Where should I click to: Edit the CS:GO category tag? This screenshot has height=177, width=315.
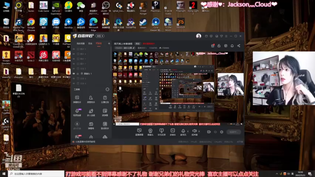[125, 48]
